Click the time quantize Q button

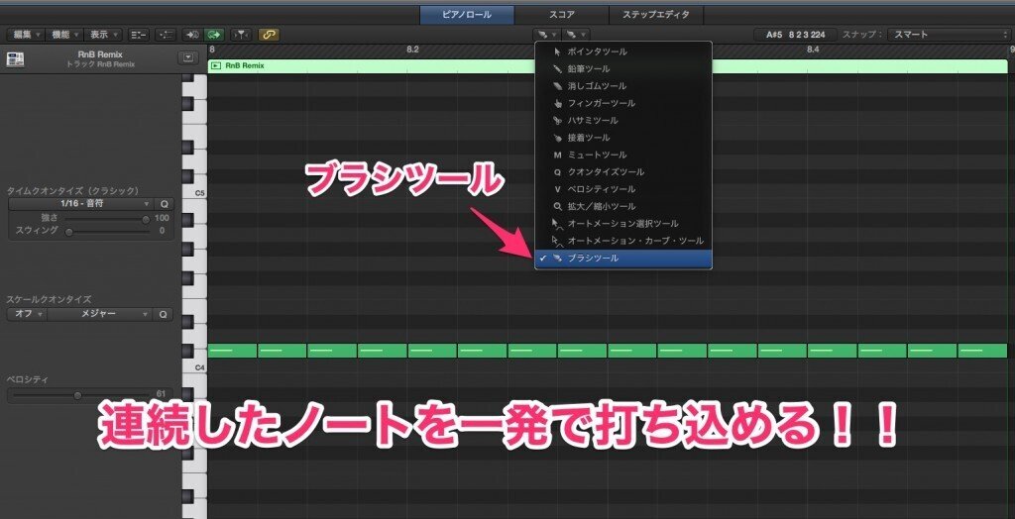(x=164, y=204)
